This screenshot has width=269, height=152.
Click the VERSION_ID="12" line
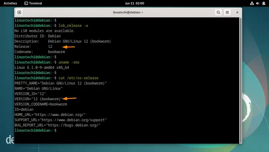point(30,94)
